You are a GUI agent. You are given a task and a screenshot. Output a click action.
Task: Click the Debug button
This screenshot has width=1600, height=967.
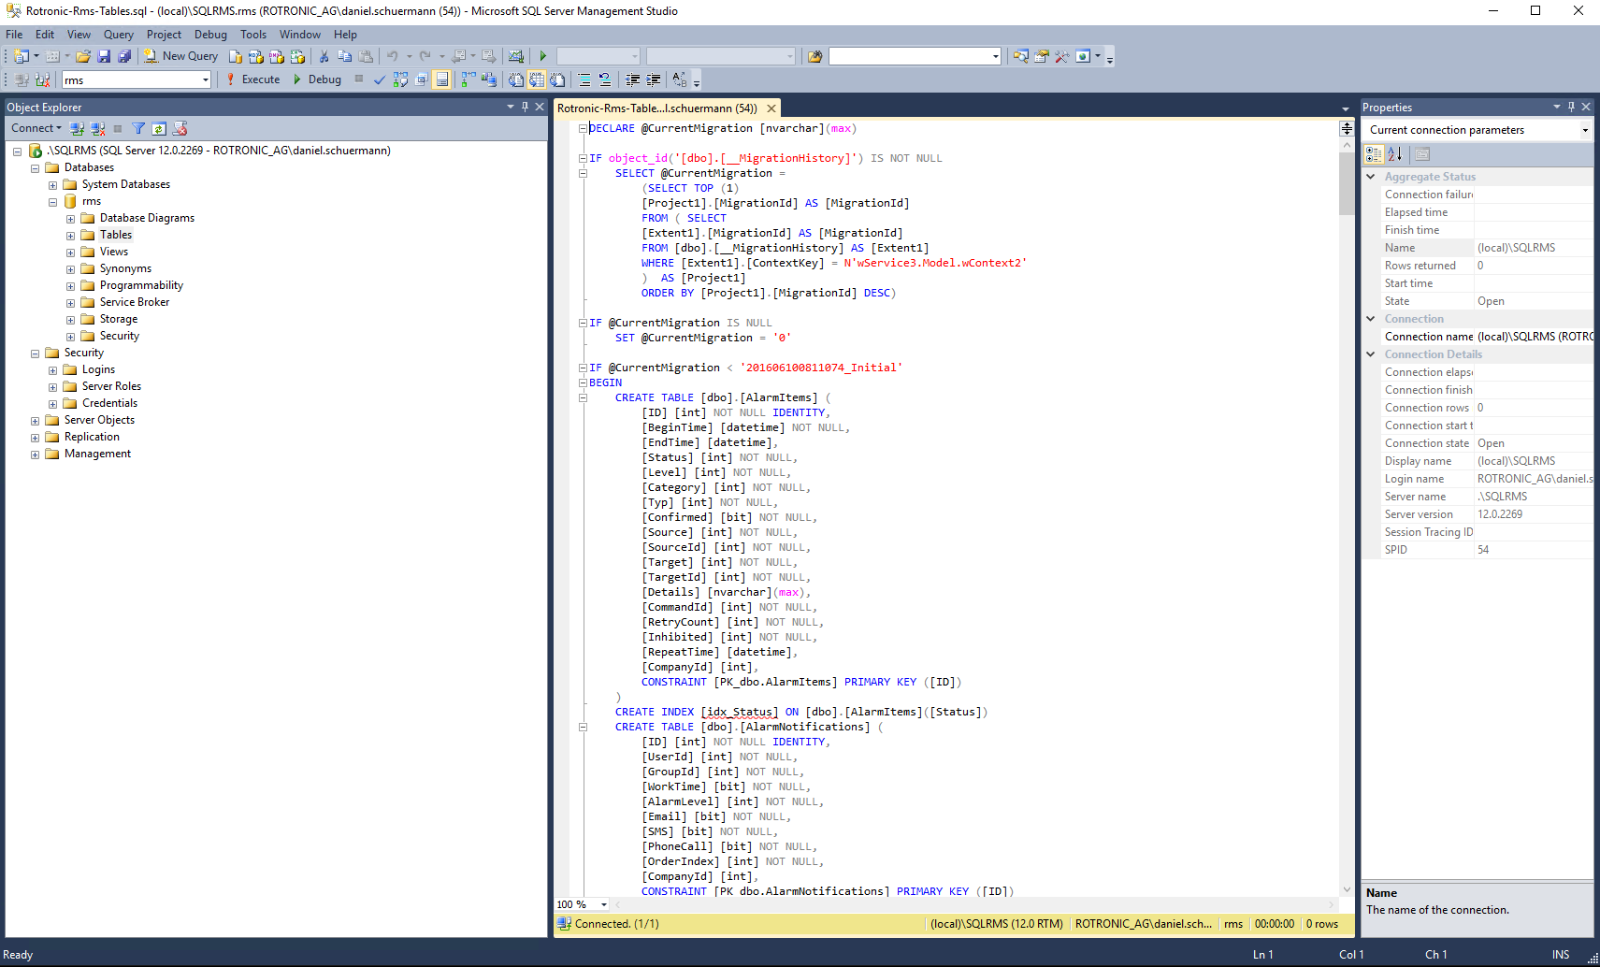[x=318, y=79]
